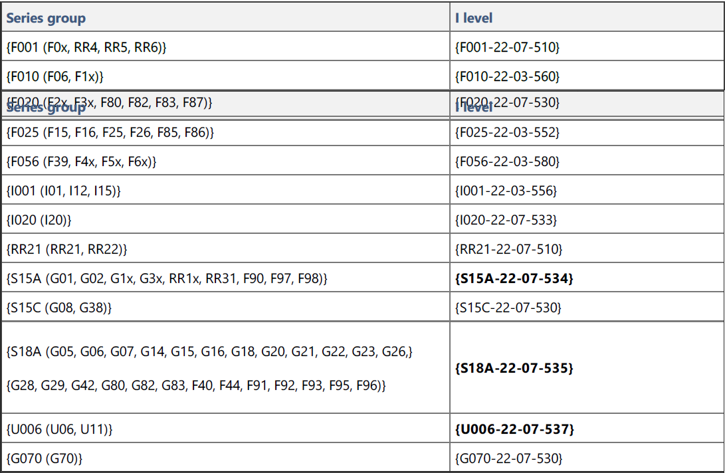The image size is (725, 473).
Task: Select the F025 series group row
Action: (x=110, y=132)
